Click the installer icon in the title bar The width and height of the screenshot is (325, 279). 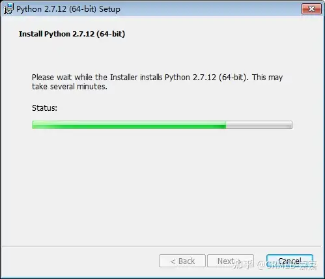(8, 8)
